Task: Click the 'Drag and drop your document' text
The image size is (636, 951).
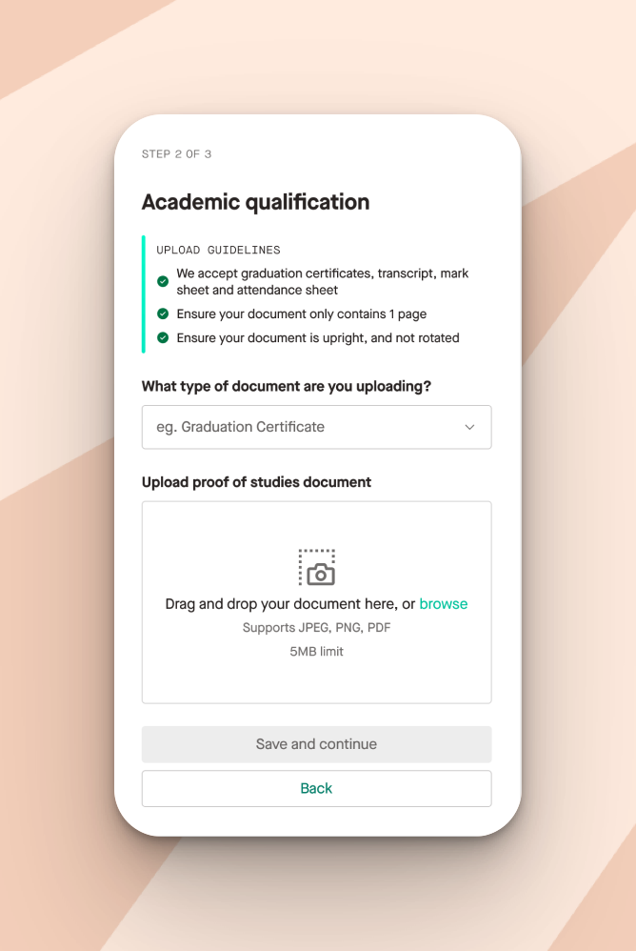Action: (x=290, y=604)
